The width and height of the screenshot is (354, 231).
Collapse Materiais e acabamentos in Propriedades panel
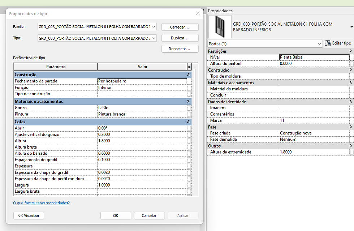(350, 83)
